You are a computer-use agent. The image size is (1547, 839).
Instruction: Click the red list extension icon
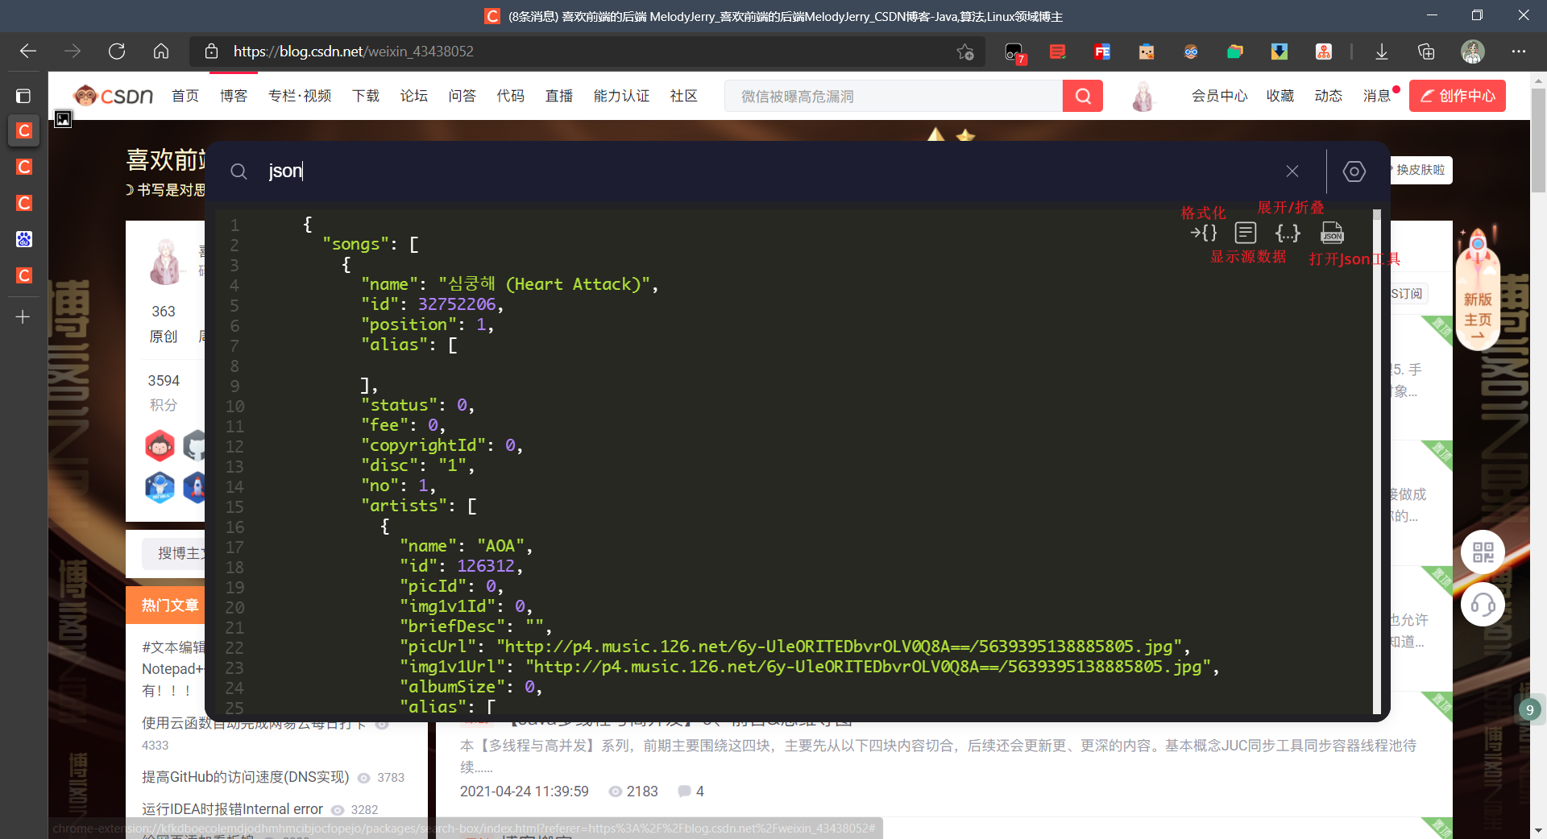[x=1058, y=52]
